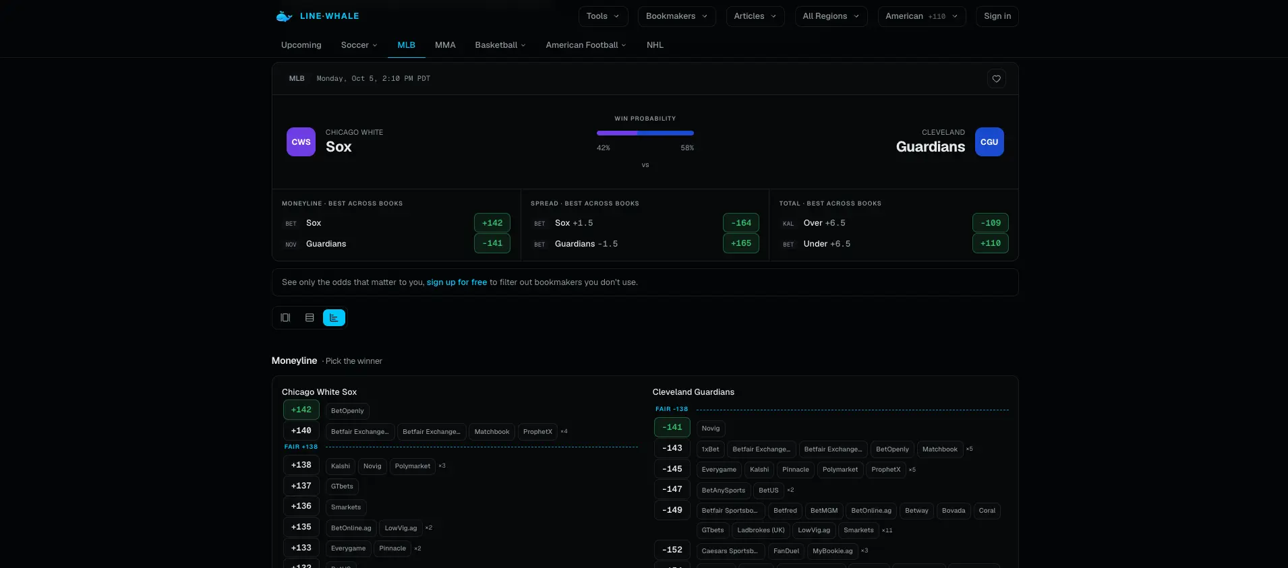Click the Sign in button
Screen dimensions: 1288x568
[x=997, y=16]
